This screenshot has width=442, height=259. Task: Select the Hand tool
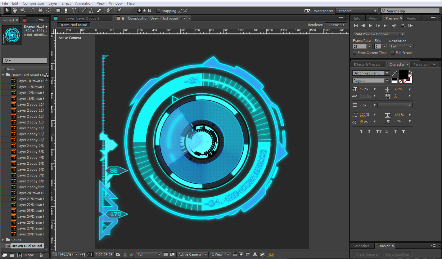(x=15, y=10)
